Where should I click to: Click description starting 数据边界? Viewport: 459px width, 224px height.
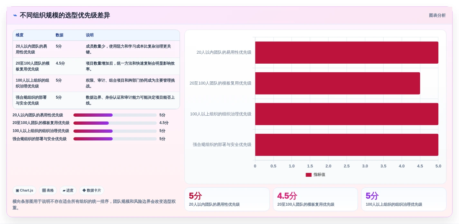pos(130,100)
